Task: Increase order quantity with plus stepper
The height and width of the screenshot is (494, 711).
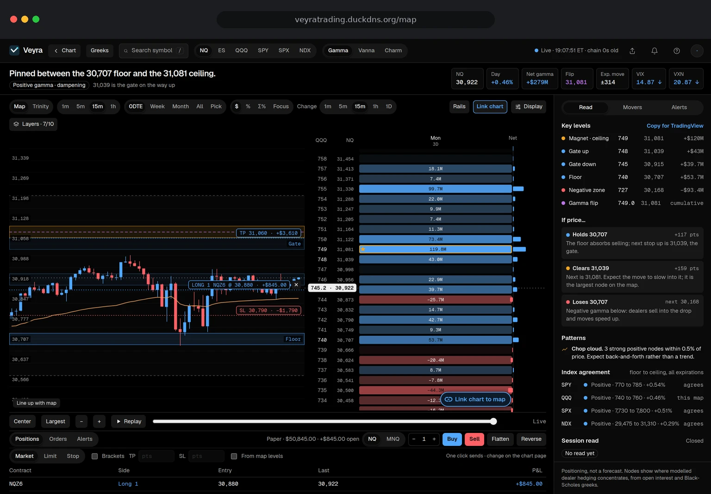Action: click(x=434, y=439)
